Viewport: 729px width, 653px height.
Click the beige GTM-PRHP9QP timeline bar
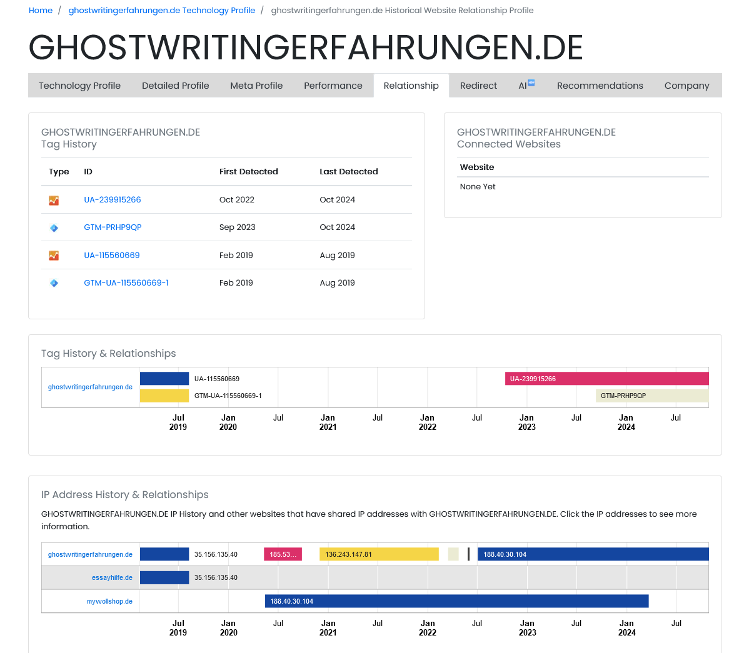point(652,396)
